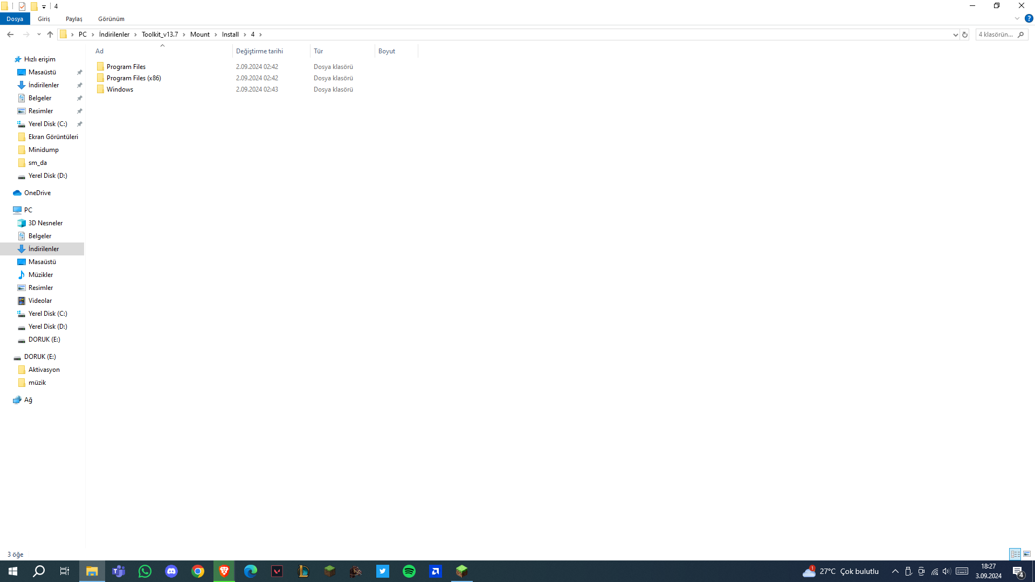The height and width of the screenshot is (582, 1035).
Task: Switch to large icons view mode
Action: point(1027,554)
